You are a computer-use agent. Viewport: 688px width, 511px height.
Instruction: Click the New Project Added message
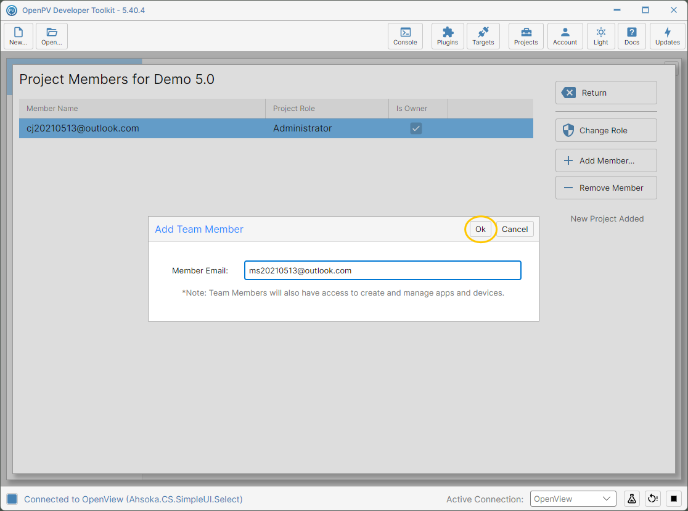click(x=607, y=219)
